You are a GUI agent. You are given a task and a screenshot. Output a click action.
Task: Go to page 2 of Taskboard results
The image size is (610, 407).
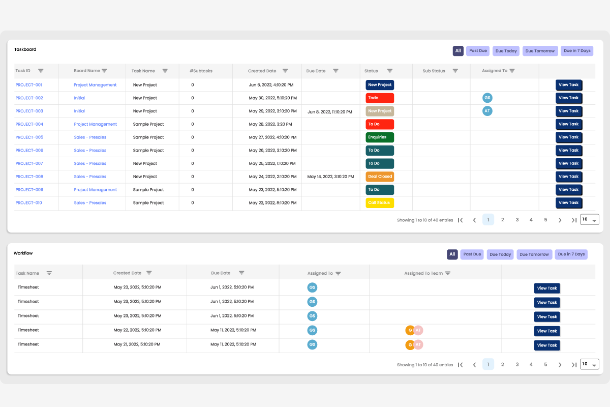502,219
